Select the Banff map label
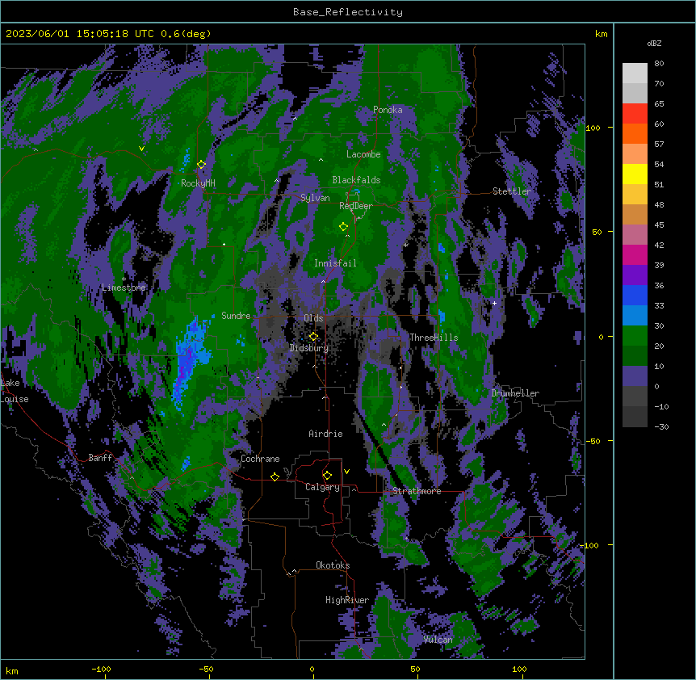This screenshot has height=680, width=696. (100, 458)
